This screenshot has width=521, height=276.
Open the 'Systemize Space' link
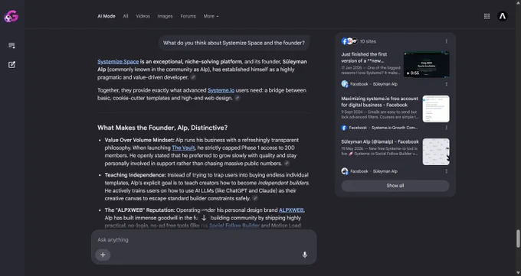[x=118, y=62]
